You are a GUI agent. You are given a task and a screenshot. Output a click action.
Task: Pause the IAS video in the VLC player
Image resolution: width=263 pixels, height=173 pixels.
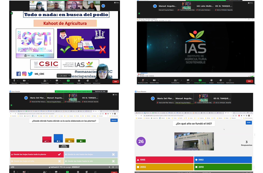[x=138, y=76]
